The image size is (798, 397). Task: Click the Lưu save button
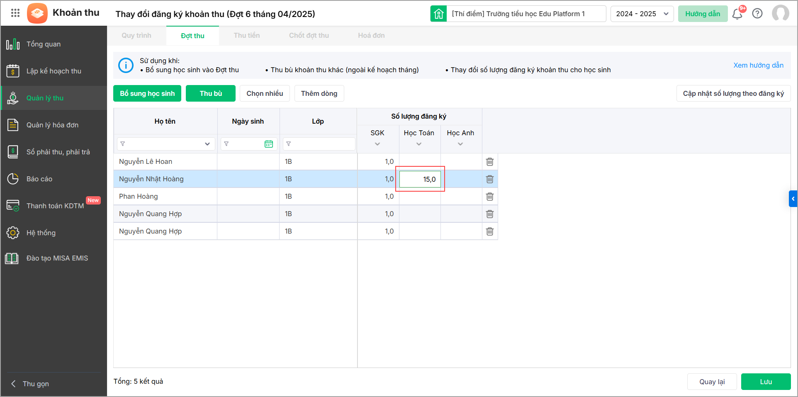(766, 382)
